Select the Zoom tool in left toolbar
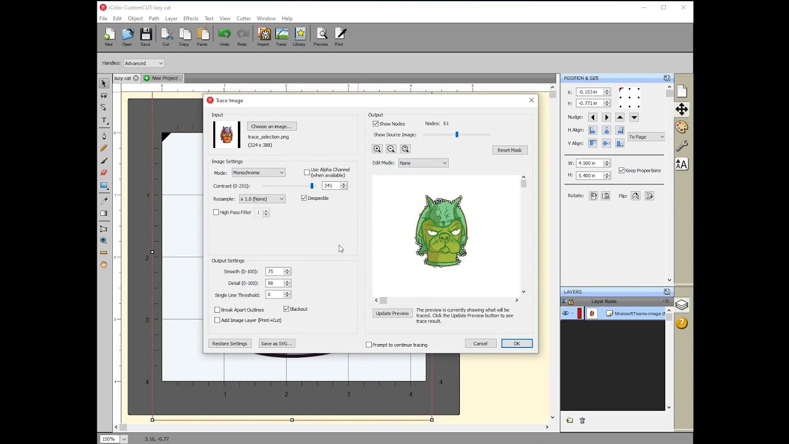 point(104,240)
